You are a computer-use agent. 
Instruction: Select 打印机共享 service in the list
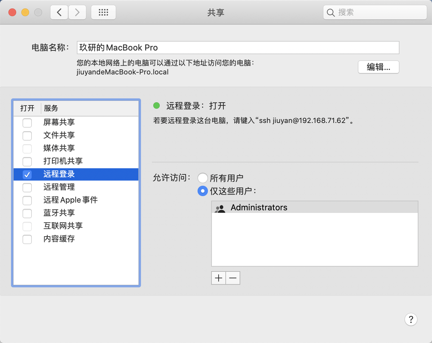coord(63,161)
